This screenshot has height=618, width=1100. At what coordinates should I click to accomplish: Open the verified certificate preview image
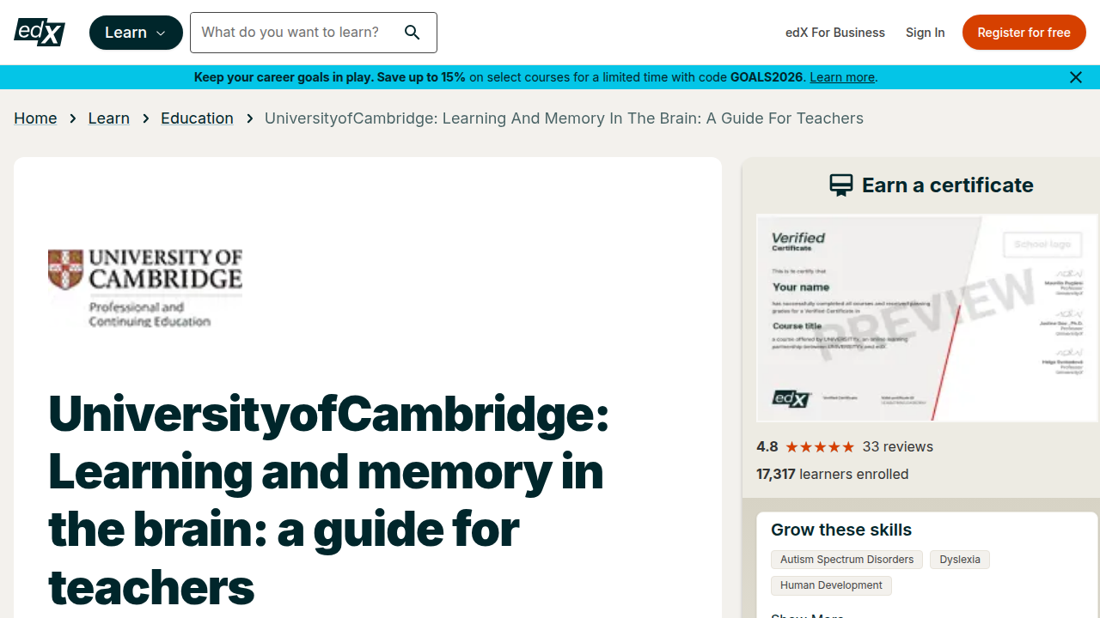coord(927,318)
